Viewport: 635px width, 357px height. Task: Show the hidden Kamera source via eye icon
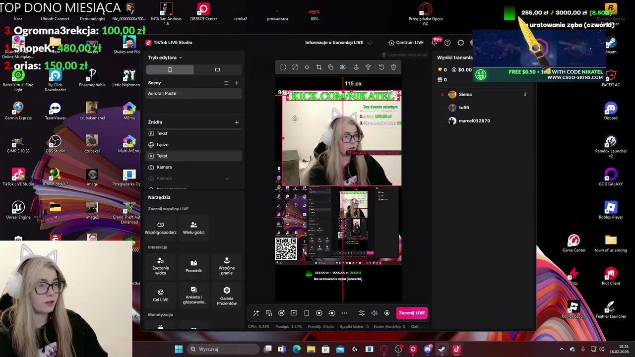(x=227, y=178)
